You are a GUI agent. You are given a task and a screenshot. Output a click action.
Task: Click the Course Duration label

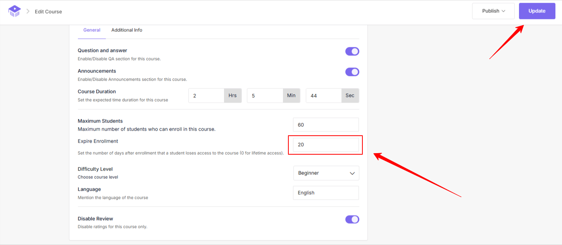(97, 91)
